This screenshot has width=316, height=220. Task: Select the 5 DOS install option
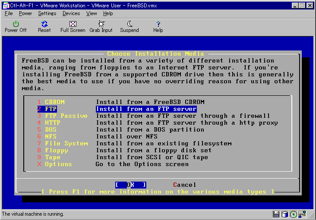pyautogui.click(x=47, y=129)
